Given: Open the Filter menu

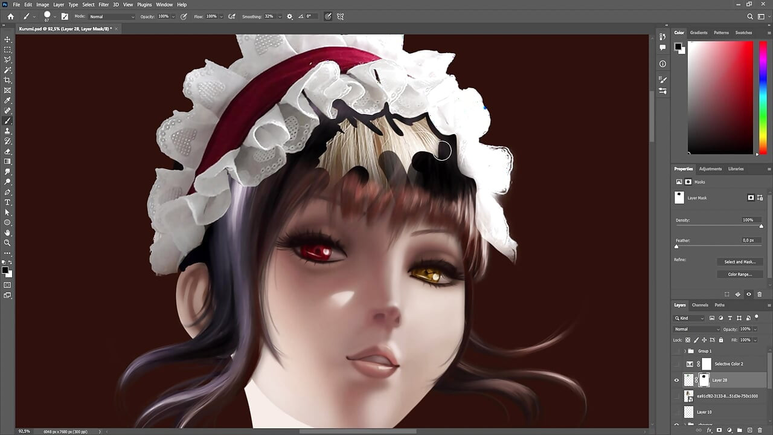Looking at the screenshot, I should [103, 4].
